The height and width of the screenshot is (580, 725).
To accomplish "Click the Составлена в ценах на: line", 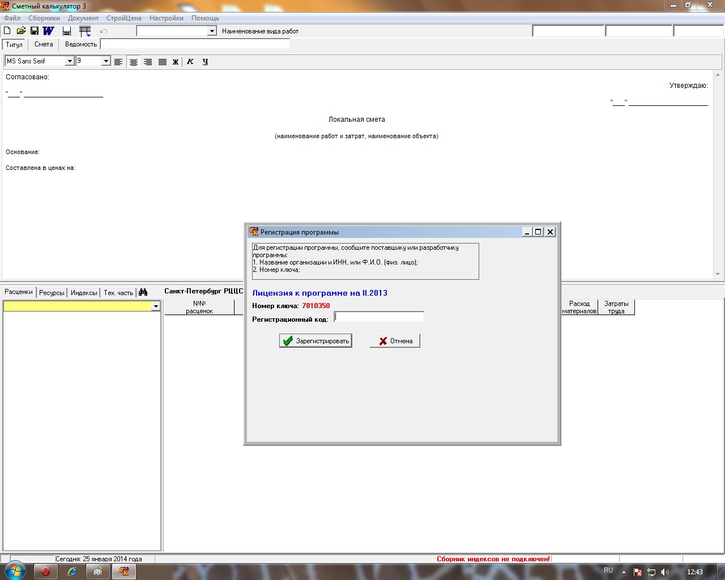I will tap(41, 168).
